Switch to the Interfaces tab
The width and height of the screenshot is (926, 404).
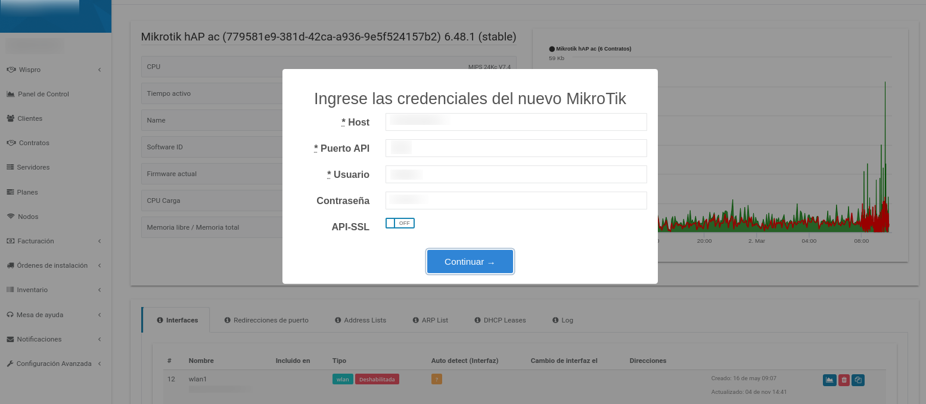point(176,320)
